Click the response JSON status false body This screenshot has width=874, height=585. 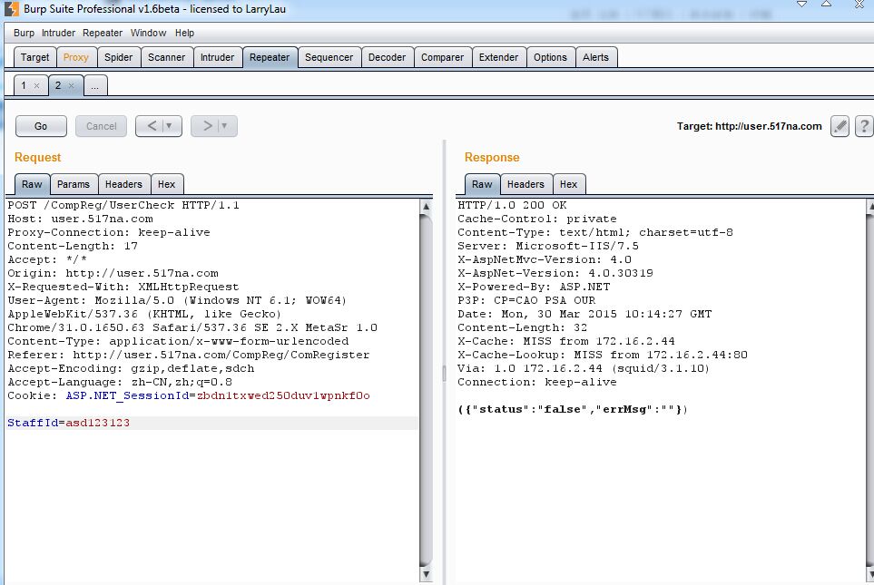573,410
